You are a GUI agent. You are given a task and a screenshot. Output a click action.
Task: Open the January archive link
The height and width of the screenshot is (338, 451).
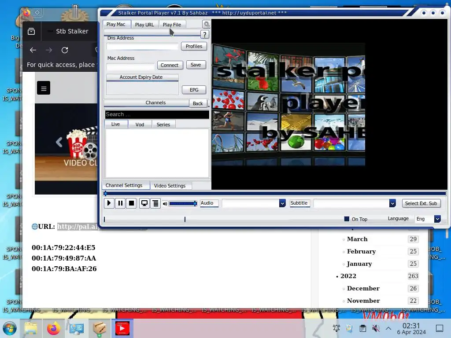pyautogui.click(x=359, y=264)
